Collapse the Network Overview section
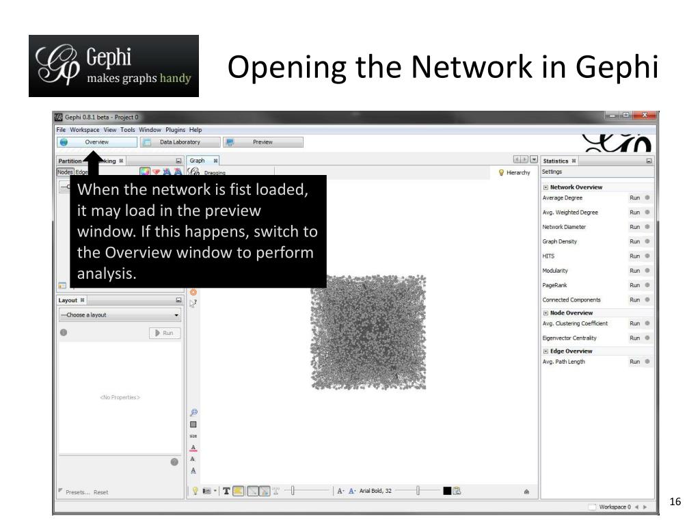The width and height of the screenshot is (700, 525). click(x=546, y=187)
